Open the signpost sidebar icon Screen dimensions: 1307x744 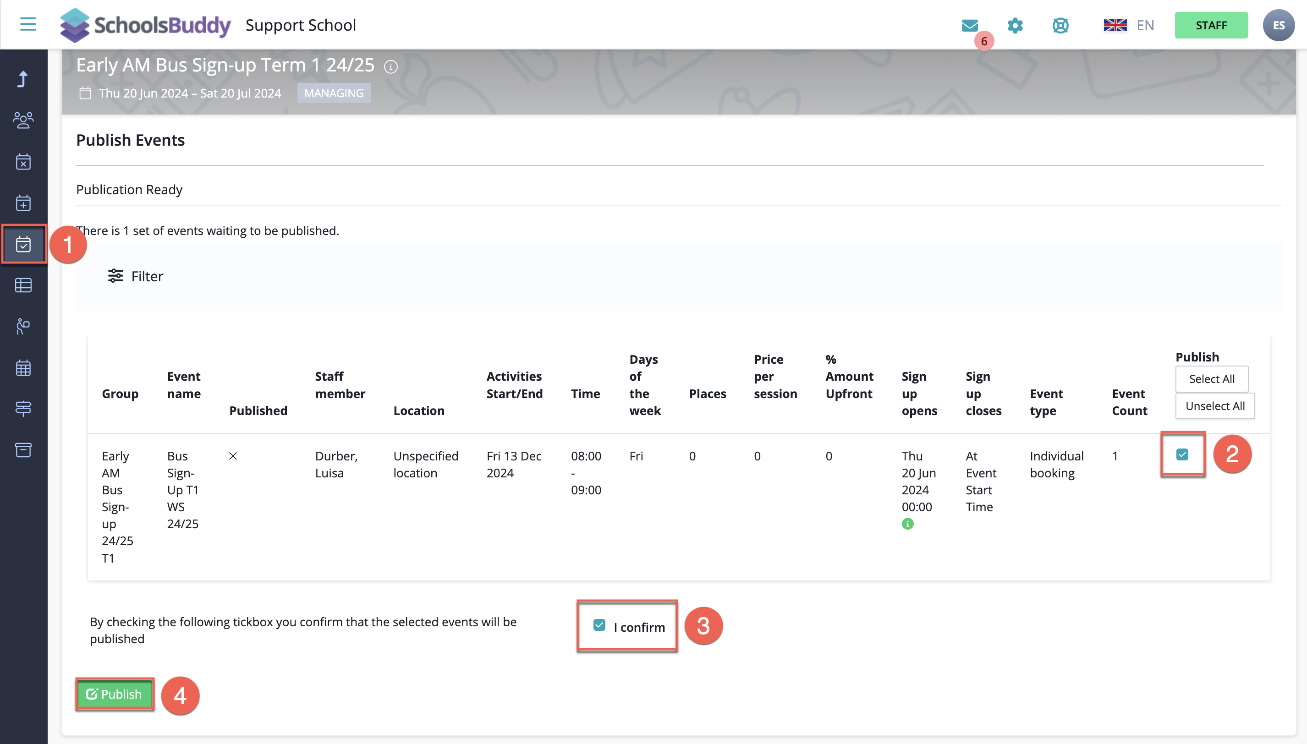point(23,408)
